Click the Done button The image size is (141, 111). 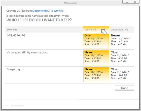pyautogui.click(x=124, y=88)
